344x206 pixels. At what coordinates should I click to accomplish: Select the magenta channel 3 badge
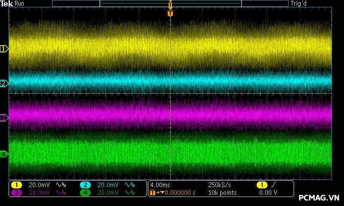(16, 193)
